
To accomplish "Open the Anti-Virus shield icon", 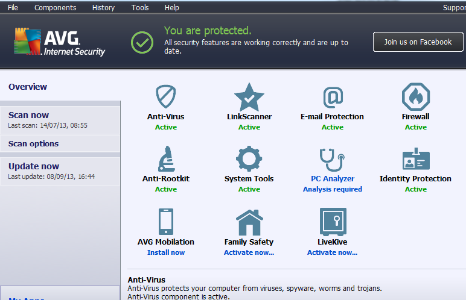I will pyautogui.click(x=166, y=96).
